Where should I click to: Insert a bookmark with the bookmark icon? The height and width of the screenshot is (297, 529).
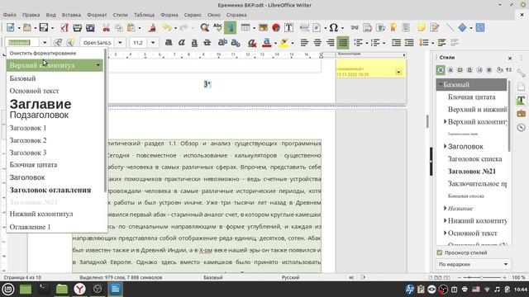(393, 27)
